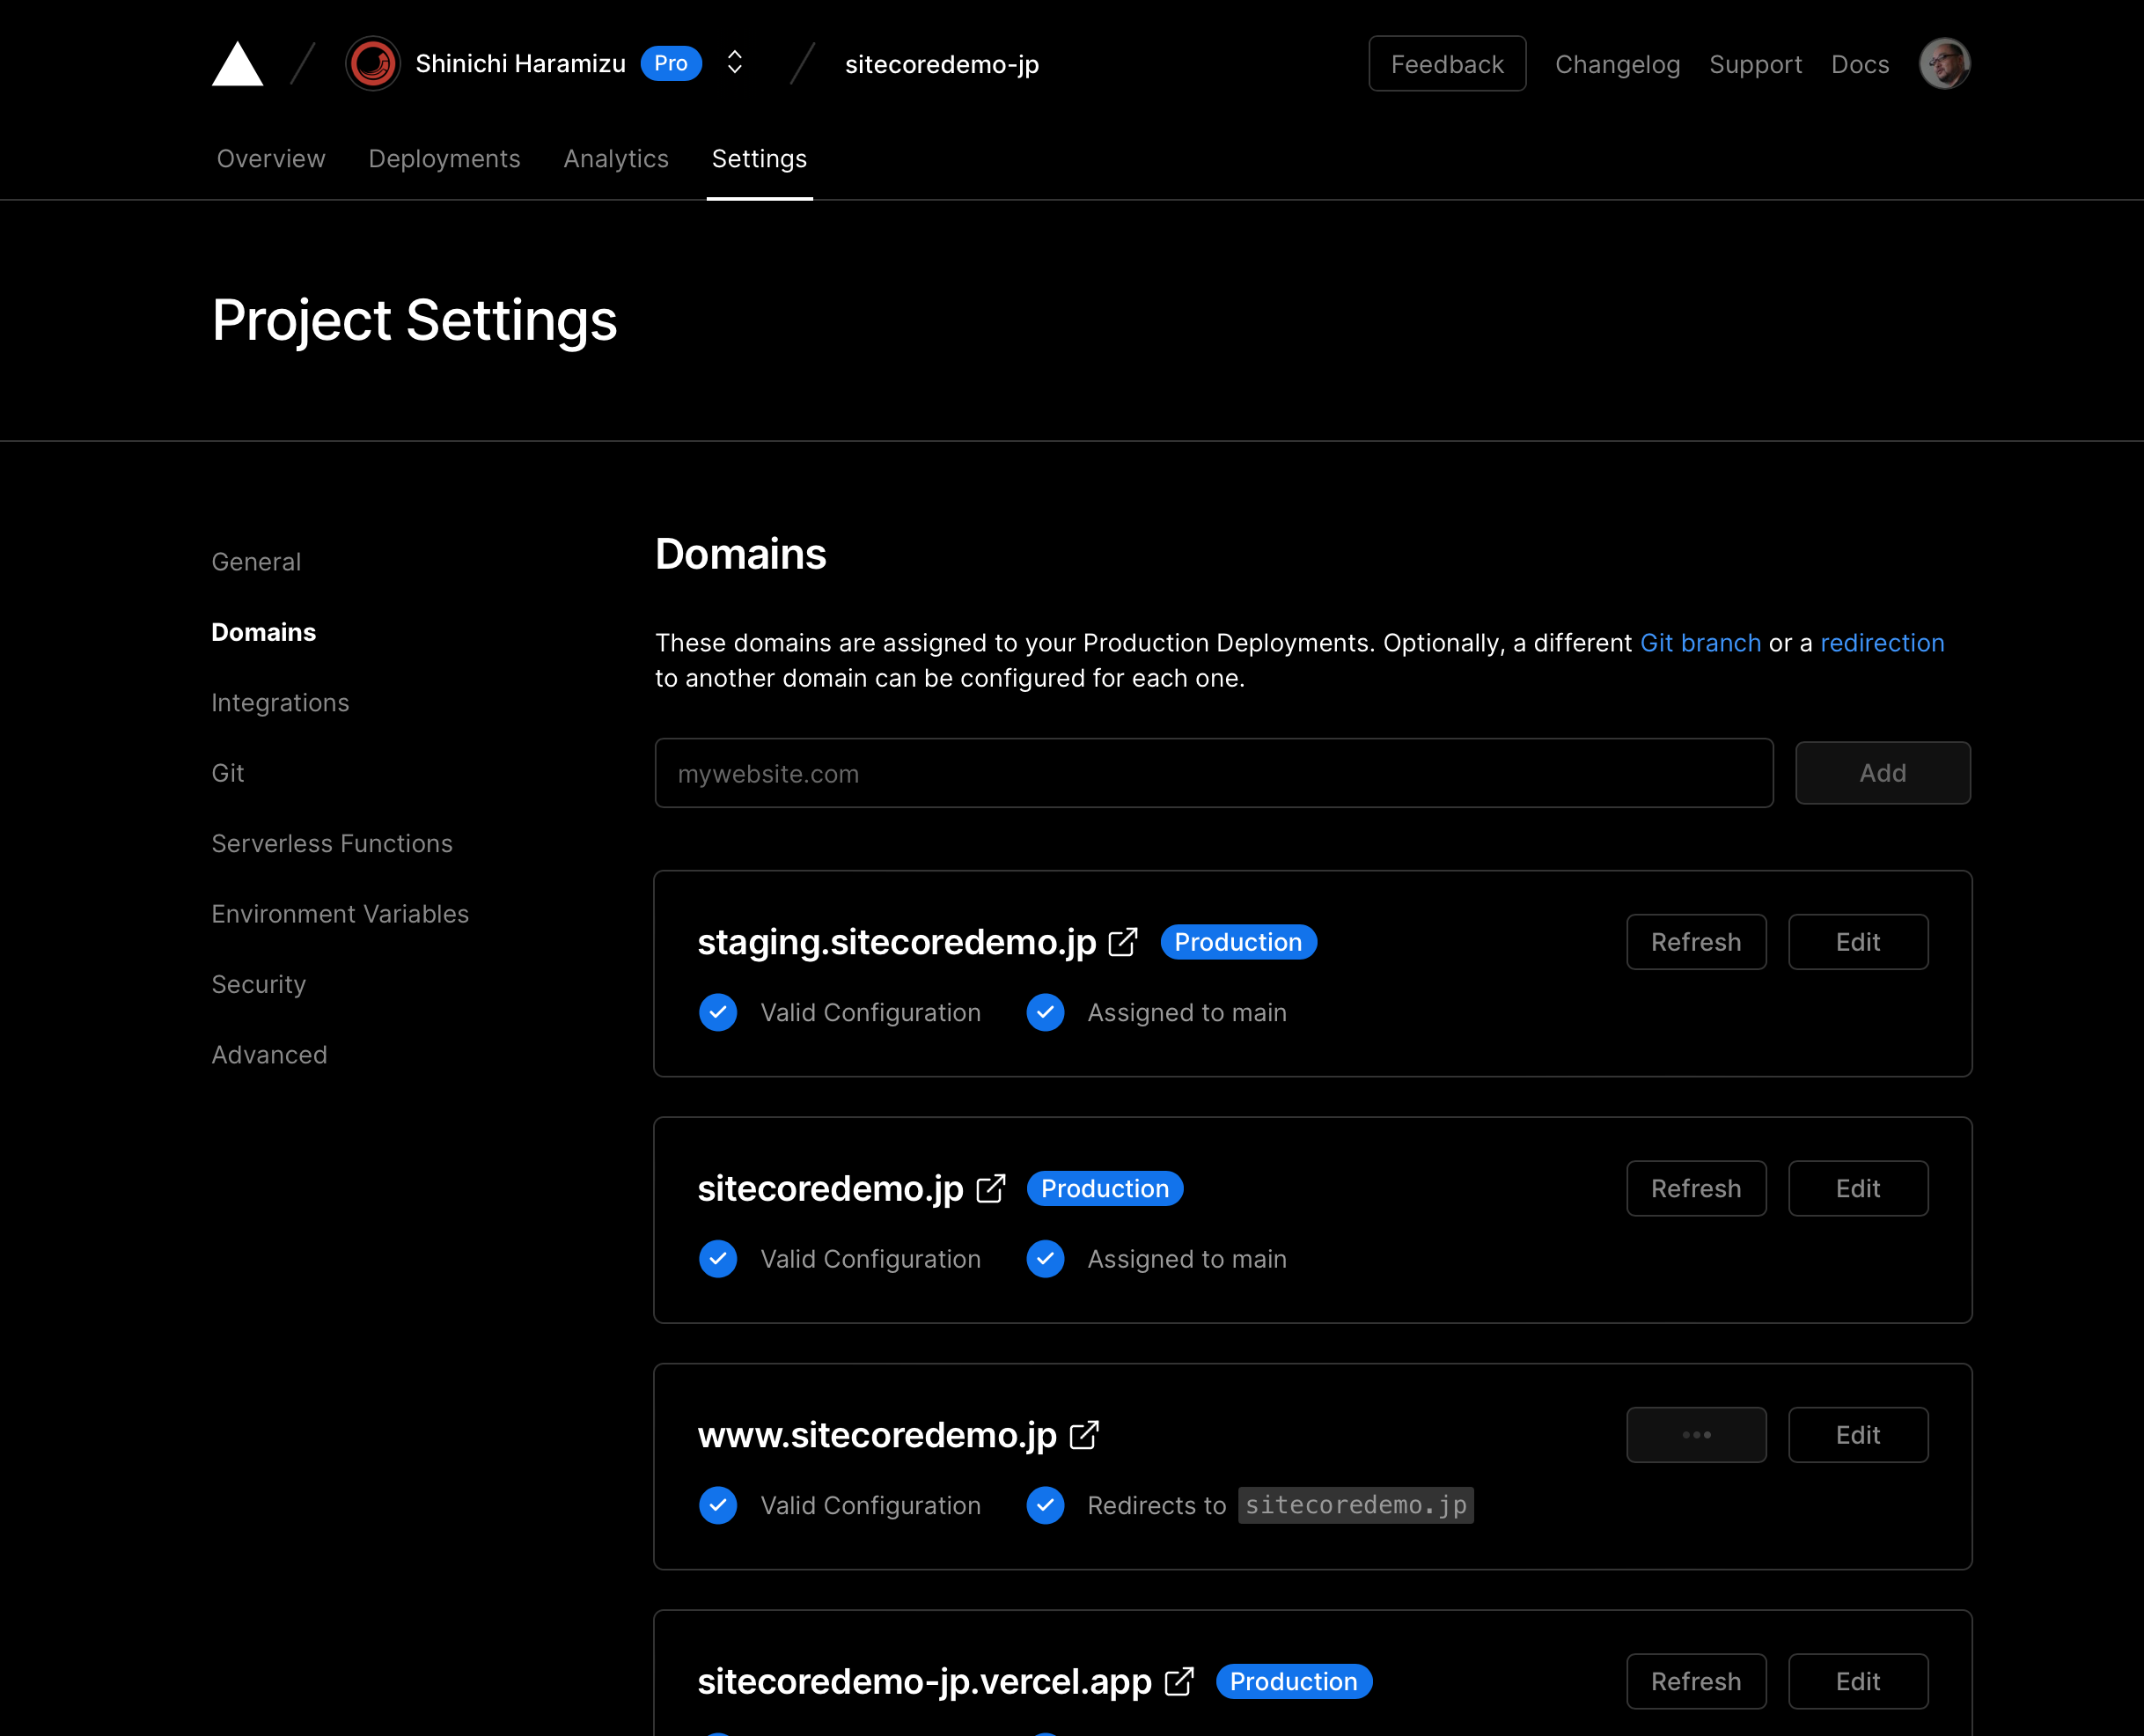Viewport: 2144px width, 1736px height.
Task: Open Integrations settings section
Action: (280, 703)
